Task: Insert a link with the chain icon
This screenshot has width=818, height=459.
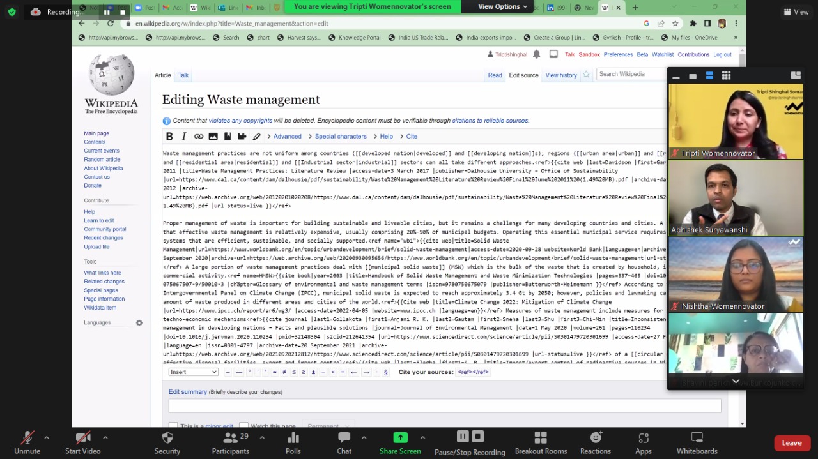Action: 199,137
